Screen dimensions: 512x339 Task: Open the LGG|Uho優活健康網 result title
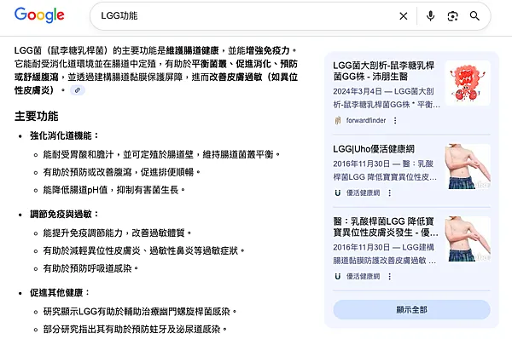(x=374, y=149)
